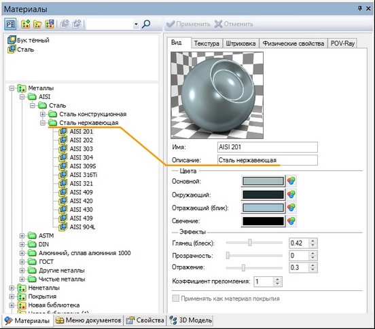Click the open library folder icon
The width and height of the screenshot is (375, 329).
coord(37,24)
